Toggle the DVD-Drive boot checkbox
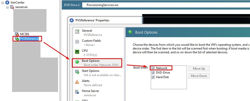This screenshot has width=250, height=101. tap(153, 73)
